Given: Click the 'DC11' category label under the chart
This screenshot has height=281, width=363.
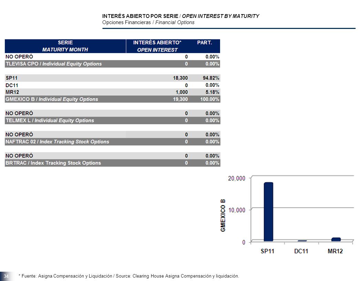Looking at the screenshot, I should tap(301, 251).
